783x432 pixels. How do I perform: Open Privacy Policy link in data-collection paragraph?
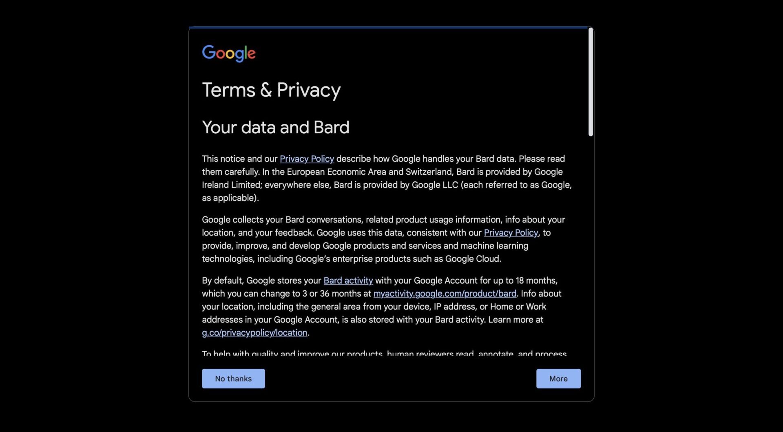tap(511, 233)
